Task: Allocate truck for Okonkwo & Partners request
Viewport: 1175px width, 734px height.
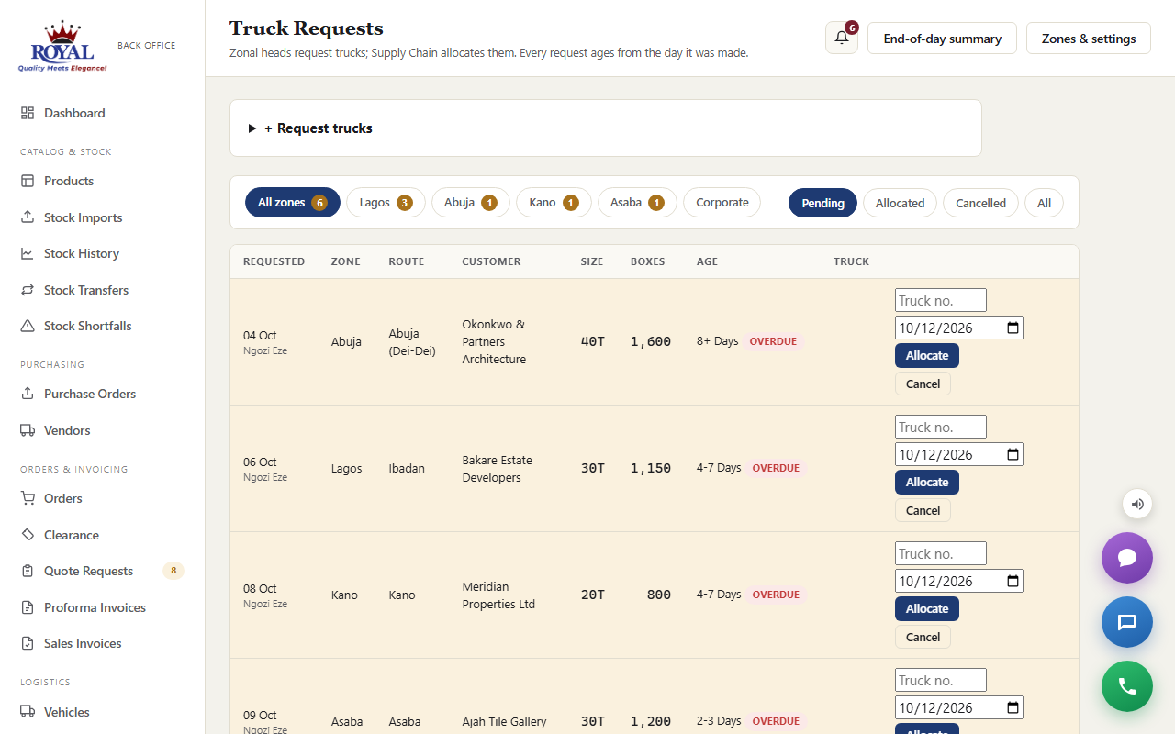Action: (927, 356)
